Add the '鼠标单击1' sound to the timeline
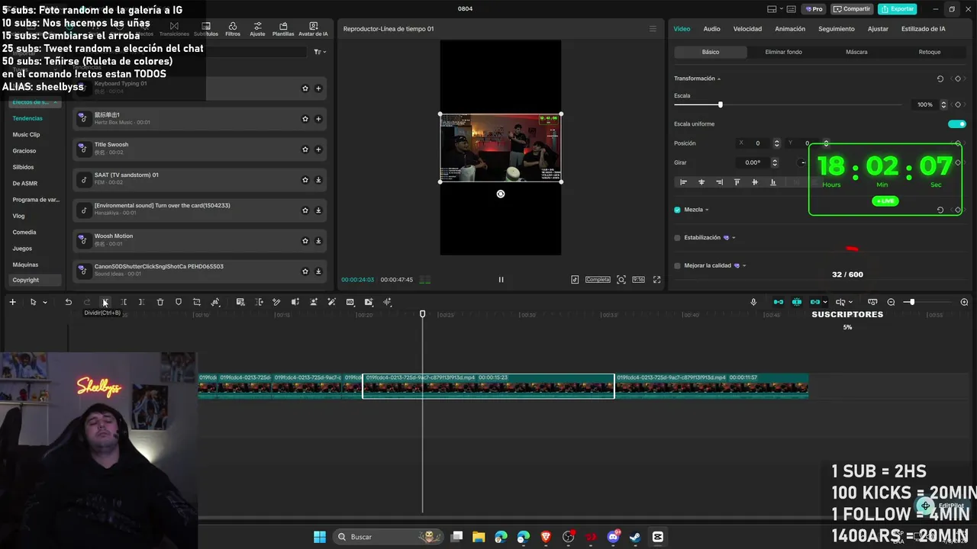This screenshot has height=549, width=977. tap(318, 119)
